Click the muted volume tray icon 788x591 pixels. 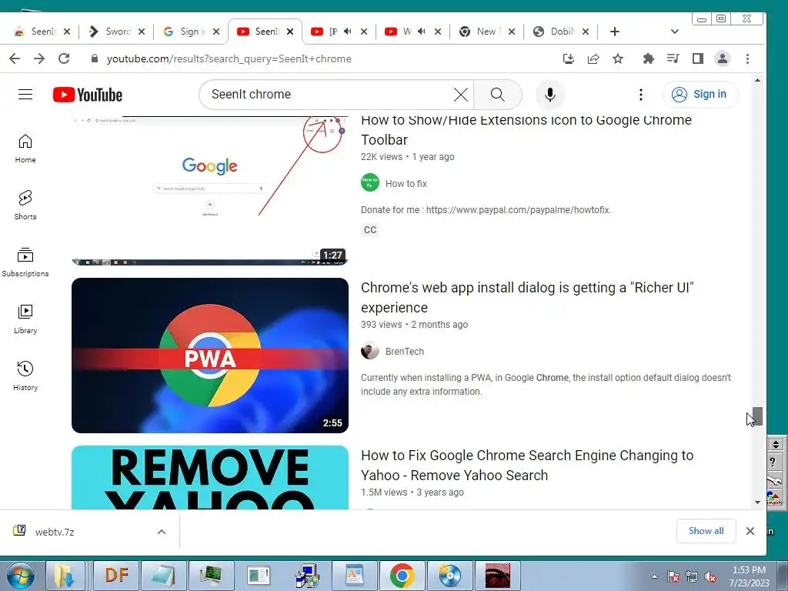pos(710,577)
